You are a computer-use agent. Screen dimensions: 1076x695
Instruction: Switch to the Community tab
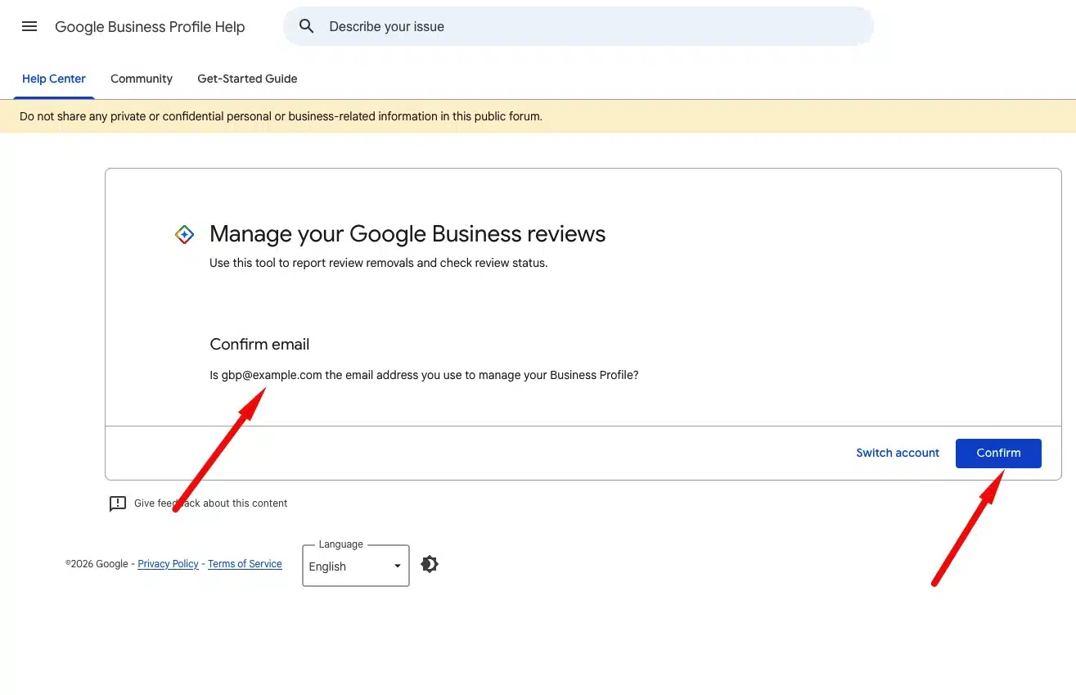(141, 79)
